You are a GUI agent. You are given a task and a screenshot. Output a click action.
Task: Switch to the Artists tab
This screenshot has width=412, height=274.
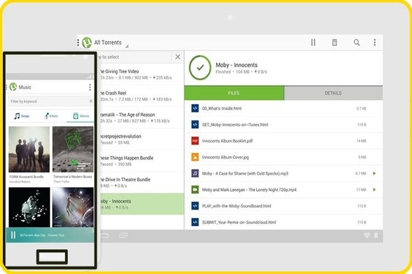(51, 116)
